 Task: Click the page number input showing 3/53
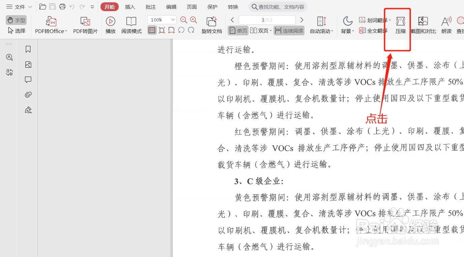[x=267, y=20]
